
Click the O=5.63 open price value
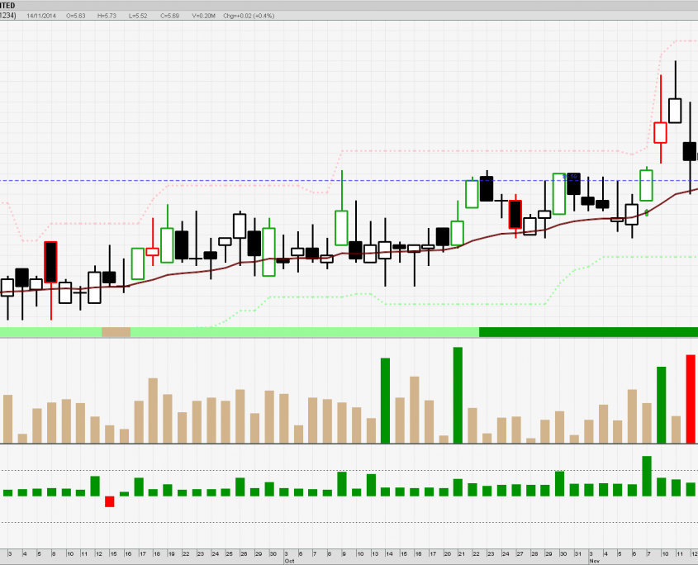coord(78,16)
